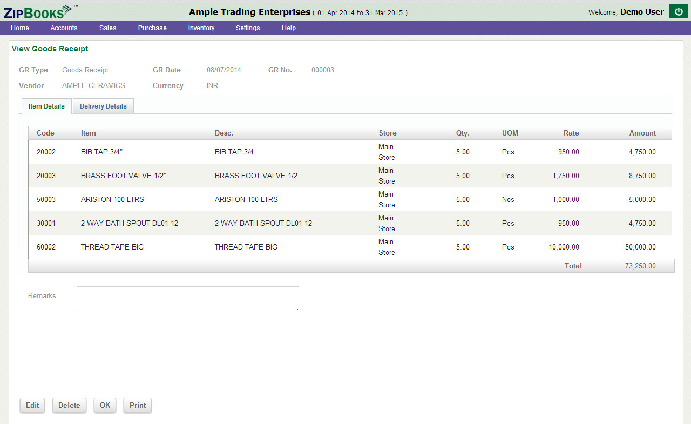Click the Amount column header

[x=642, y=133]
